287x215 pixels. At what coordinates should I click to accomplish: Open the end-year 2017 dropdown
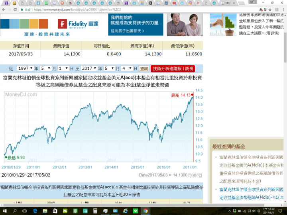coord(89,68)
